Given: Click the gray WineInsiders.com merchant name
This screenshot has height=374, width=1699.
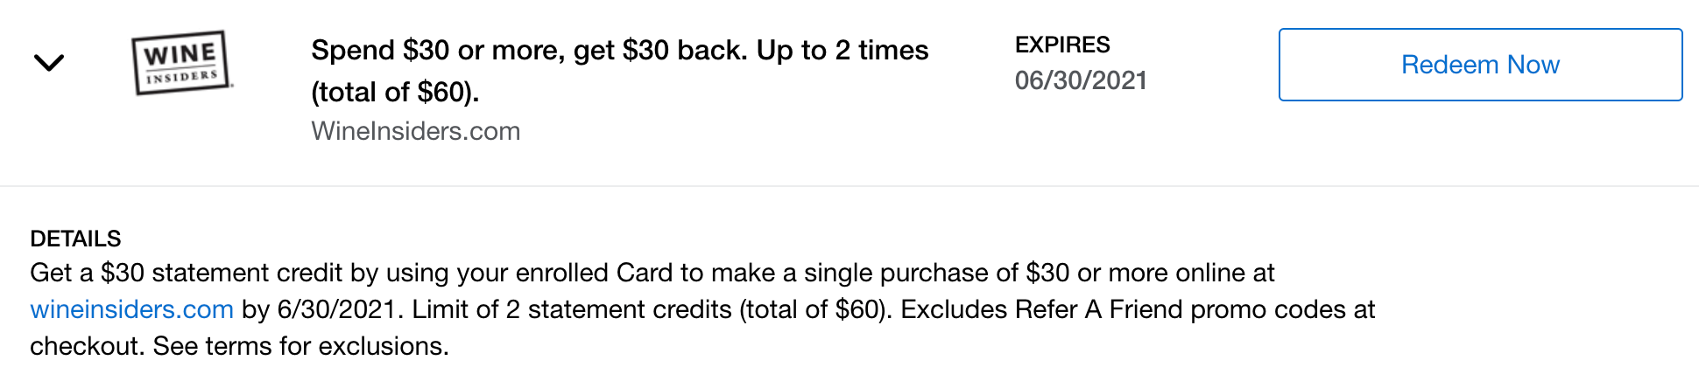Looking at the screenshot, I should tap(415, 131).
